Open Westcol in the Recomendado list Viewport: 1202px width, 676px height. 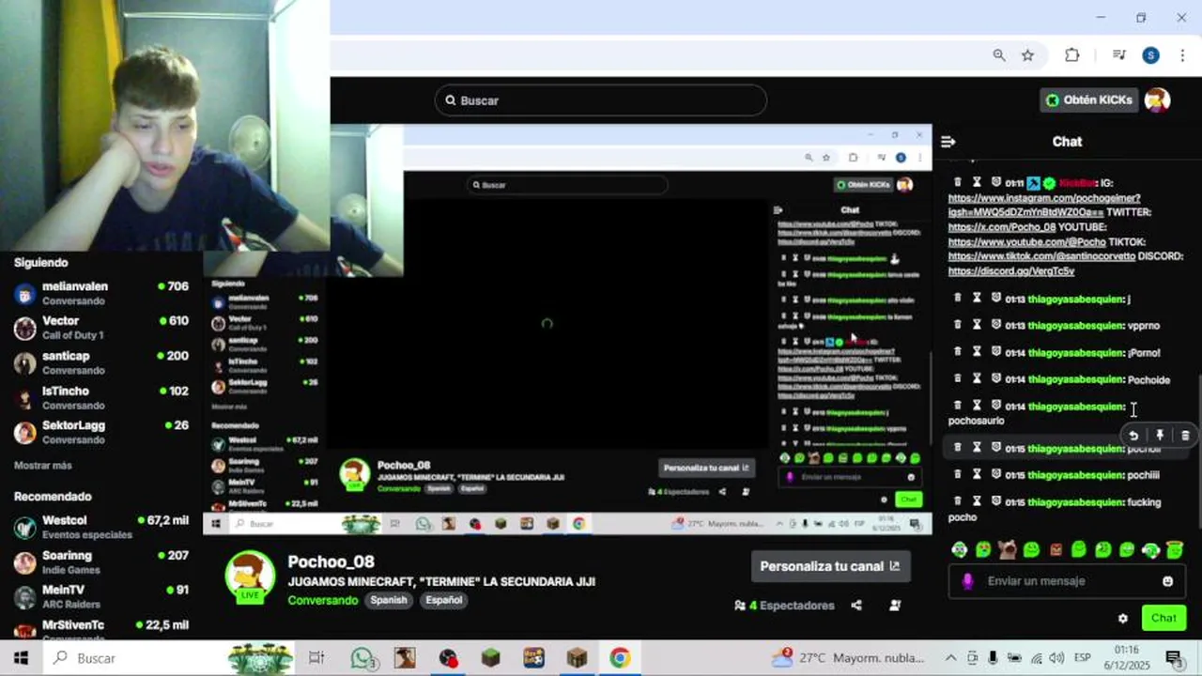[x=101, y=527]
